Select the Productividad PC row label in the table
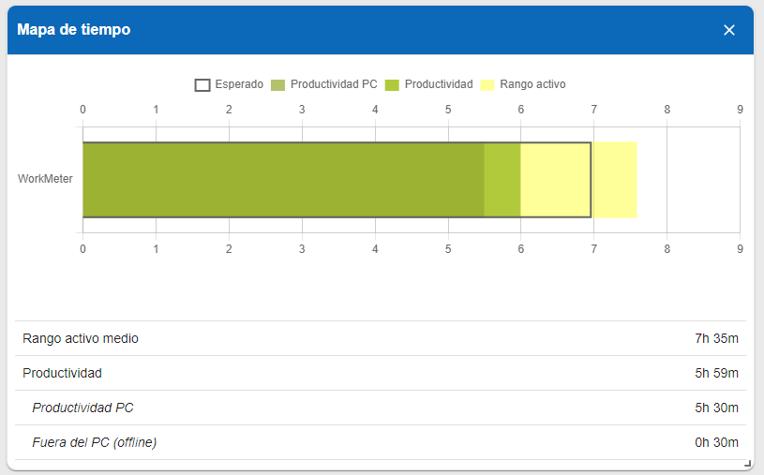 click(82, 408)
